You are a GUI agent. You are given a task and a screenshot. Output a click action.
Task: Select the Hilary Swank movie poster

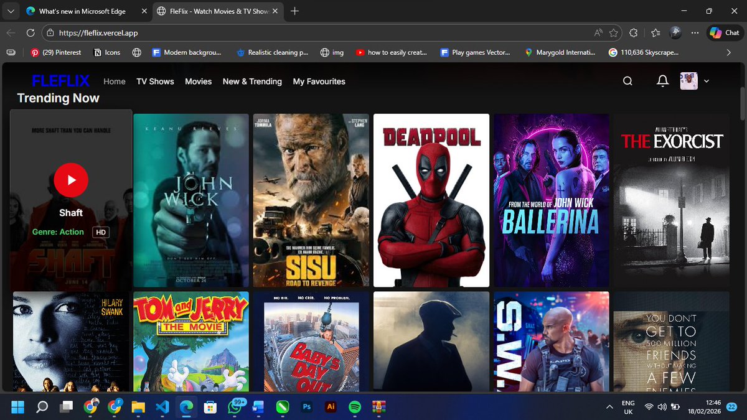71,342
